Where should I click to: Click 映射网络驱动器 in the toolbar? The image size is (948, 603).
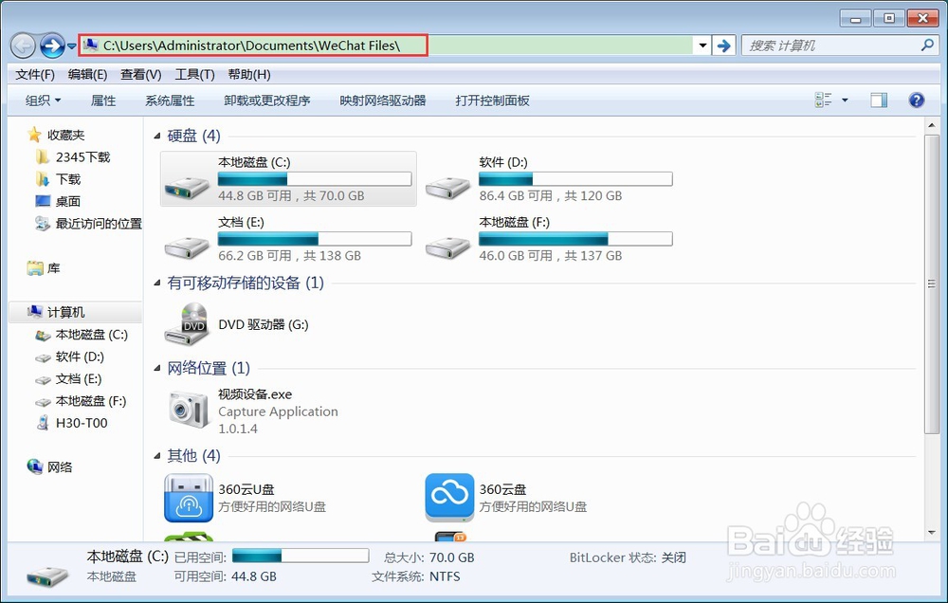tap(383, 100)
